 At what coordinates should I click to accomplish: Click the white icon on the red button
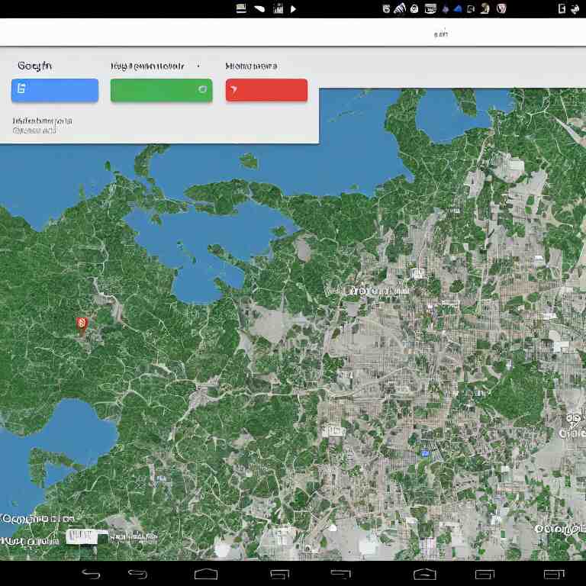(235, 90)
